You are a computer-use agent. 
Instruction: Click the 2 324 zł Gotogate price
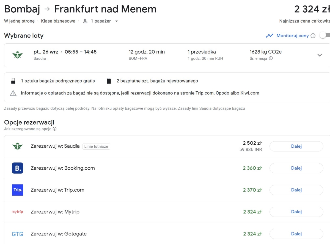coord(252,234)
